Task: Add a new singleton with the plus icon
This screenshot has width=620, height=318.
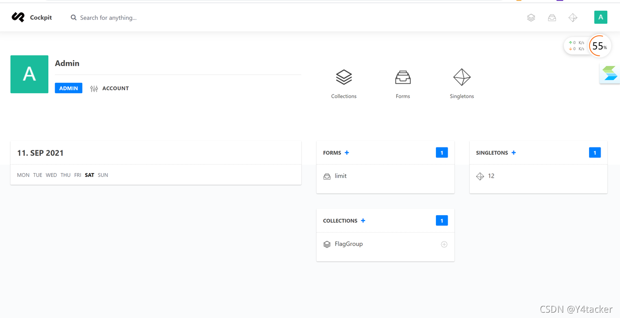Action: [x=514, y=153]
